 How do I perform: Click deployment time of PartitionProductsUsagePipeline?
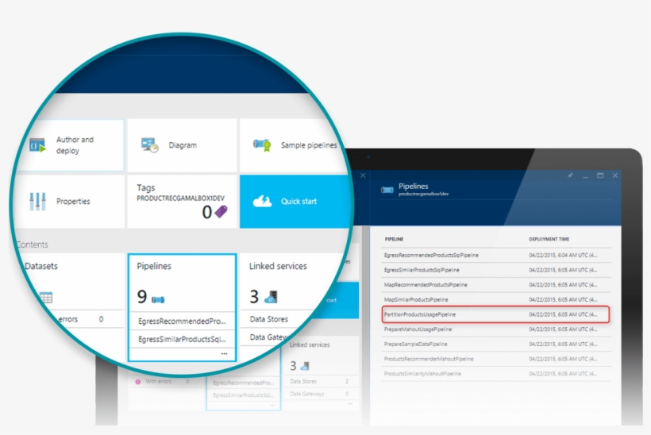pyautogui.click(x=563, y=314)
